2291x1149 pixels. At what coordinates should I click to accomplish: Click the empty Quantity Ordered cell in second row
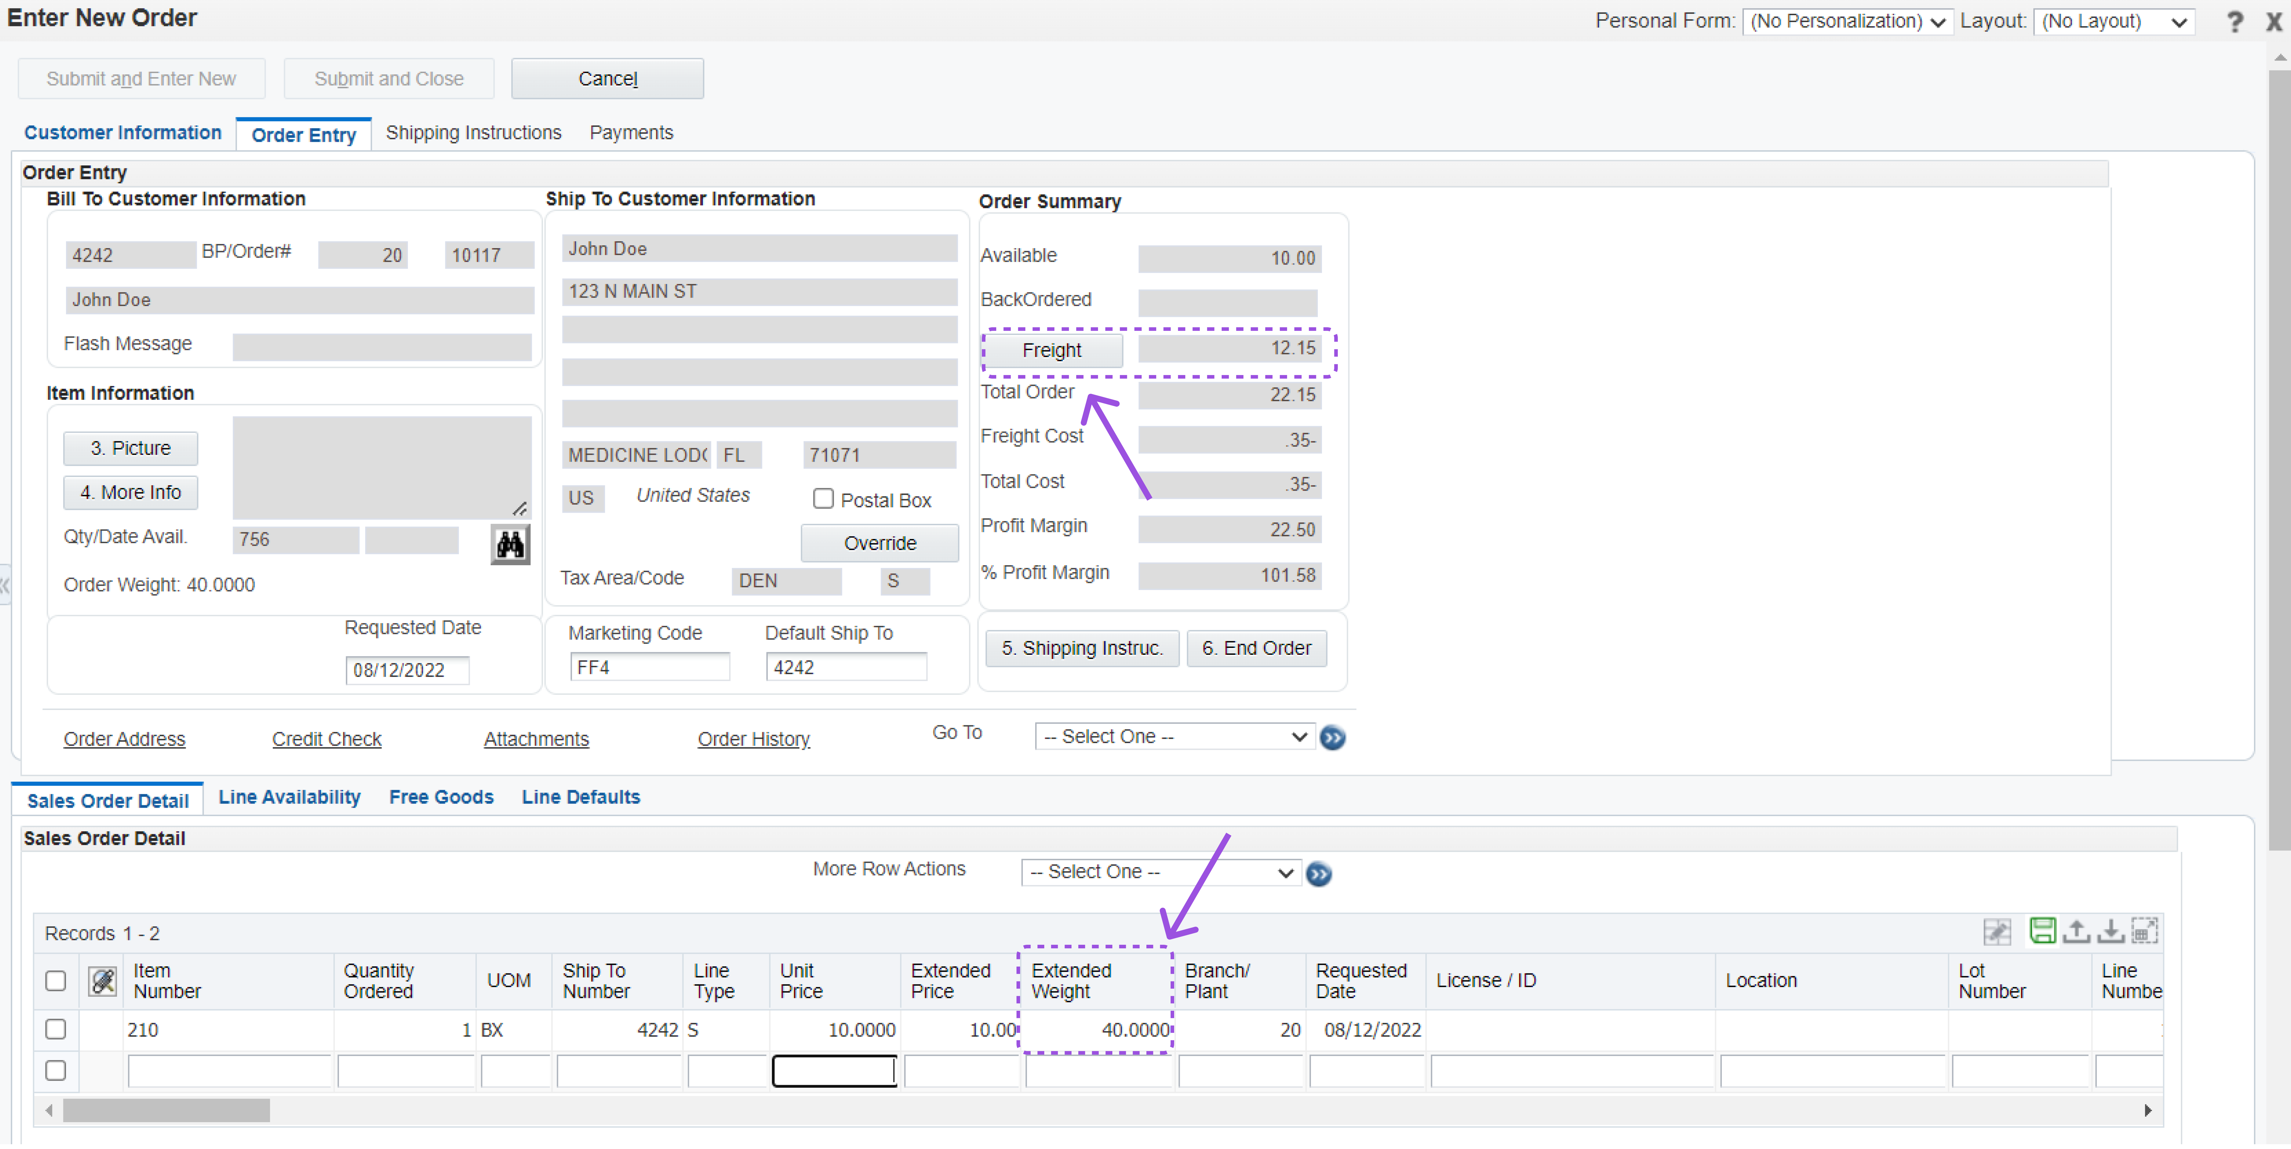coord(406,1071)
